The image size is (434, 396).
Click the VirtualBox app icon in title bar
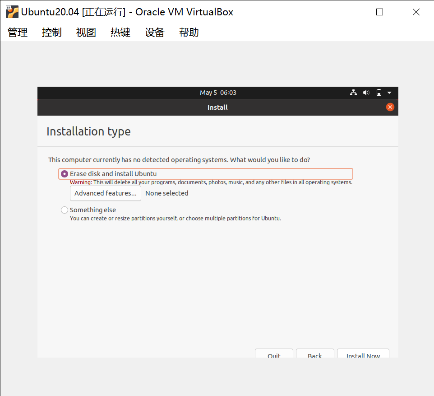[x=12, y=12]
